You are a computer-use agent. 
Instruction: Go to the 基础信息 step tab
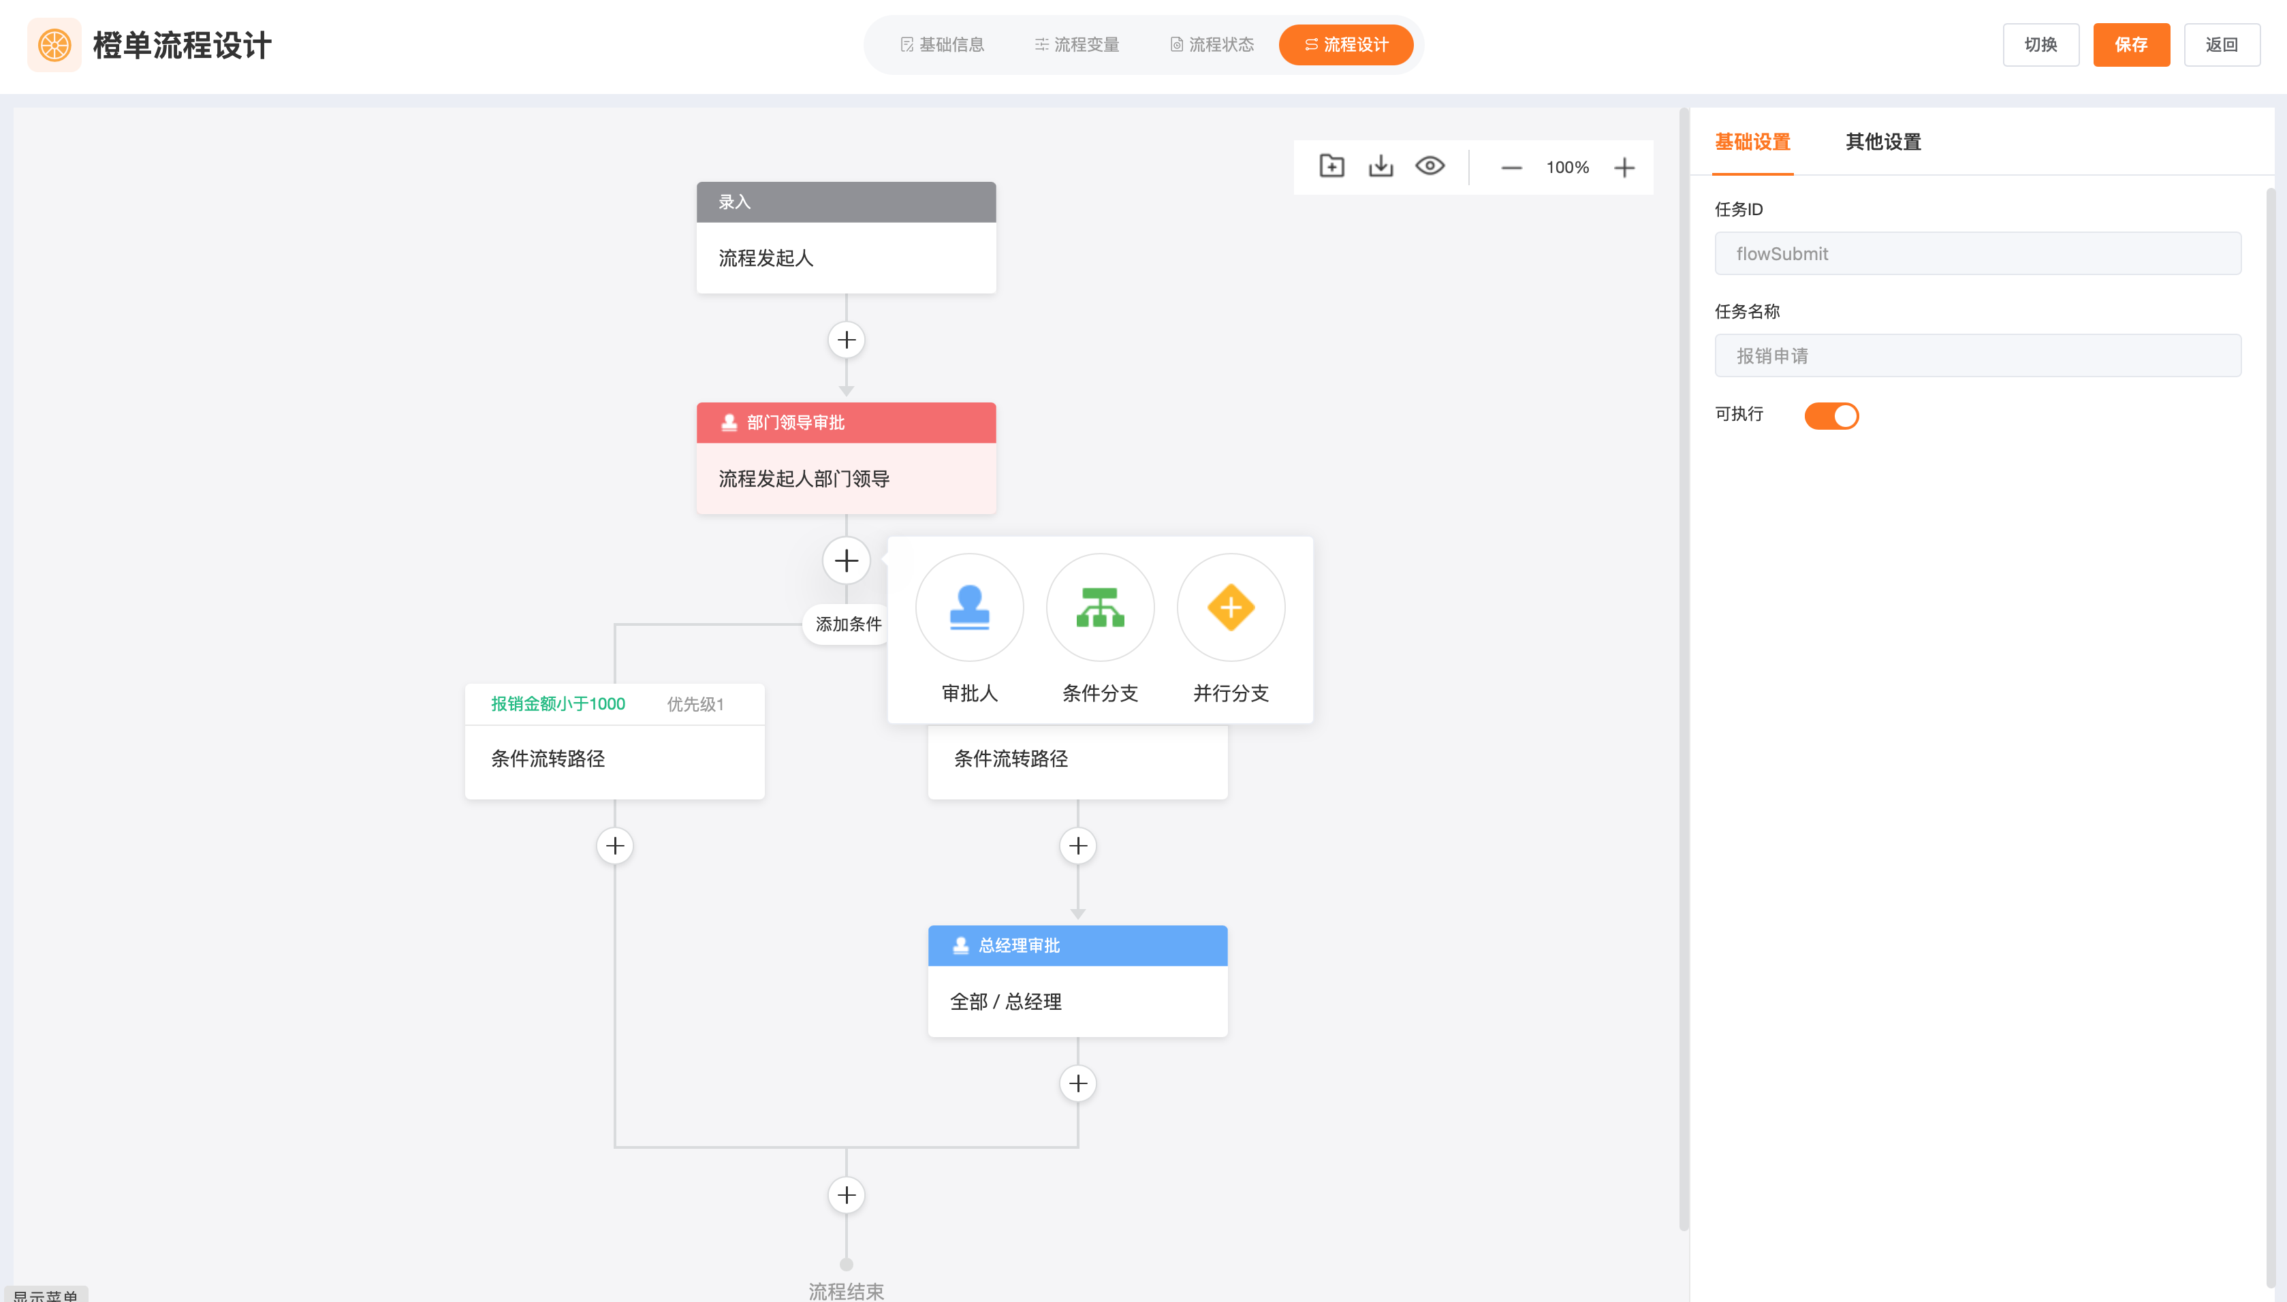pyautogui.click(x=943, y=45)
